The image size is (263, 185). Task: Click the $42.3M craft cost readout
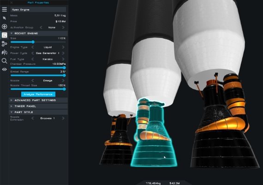coord(174,183)
